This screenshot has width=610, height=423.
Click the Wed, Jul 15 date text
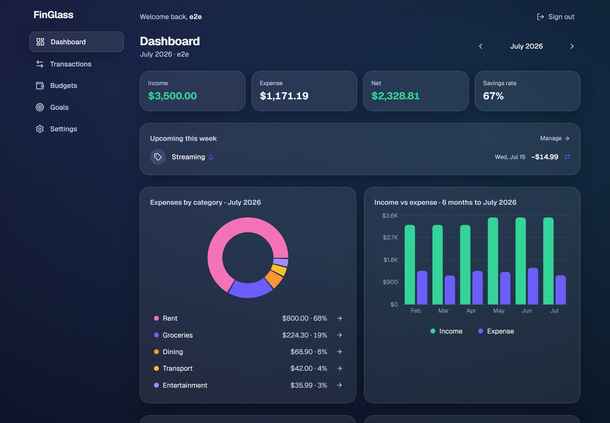pos(510,157)
